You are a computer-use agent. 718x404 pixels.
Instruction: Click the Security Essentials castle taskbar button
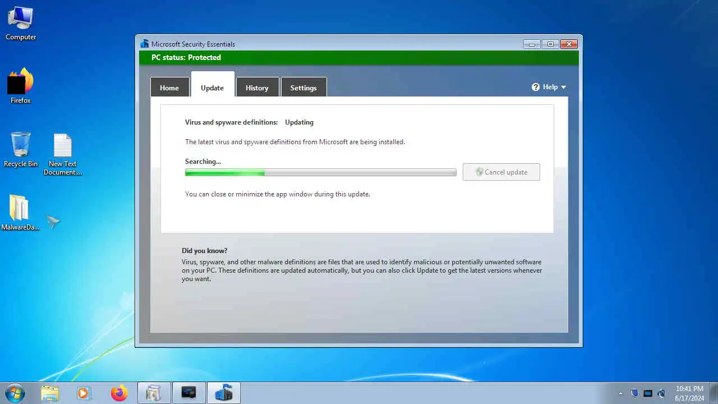[x=224, y=393]
